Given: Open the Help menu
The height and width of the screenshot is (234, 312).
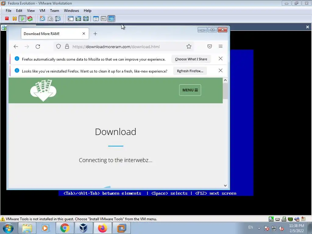Looking at the screenshot, I should 87,11.
